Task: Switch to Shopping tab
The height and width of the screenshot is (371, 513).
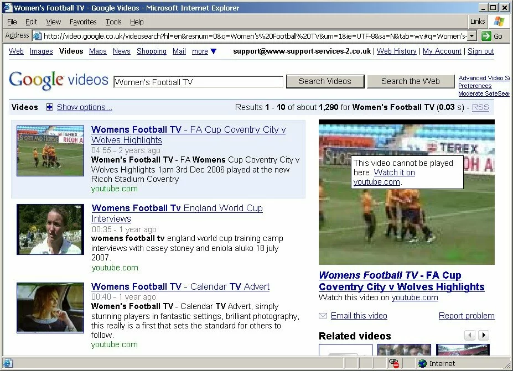Action: (x=152, y=51)
